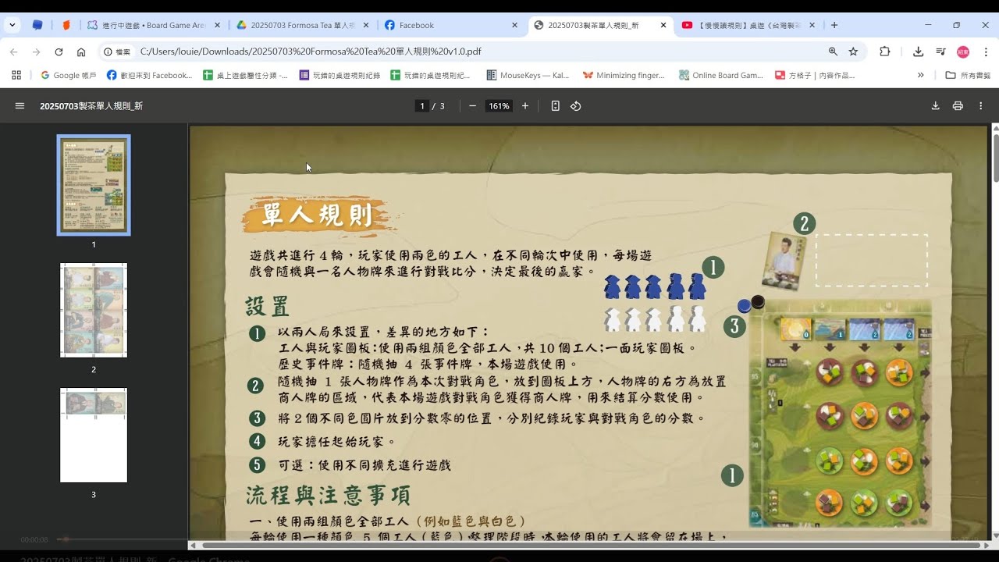
Task: Switch to the orange Brave pinned tab
Action: point(66,25)
